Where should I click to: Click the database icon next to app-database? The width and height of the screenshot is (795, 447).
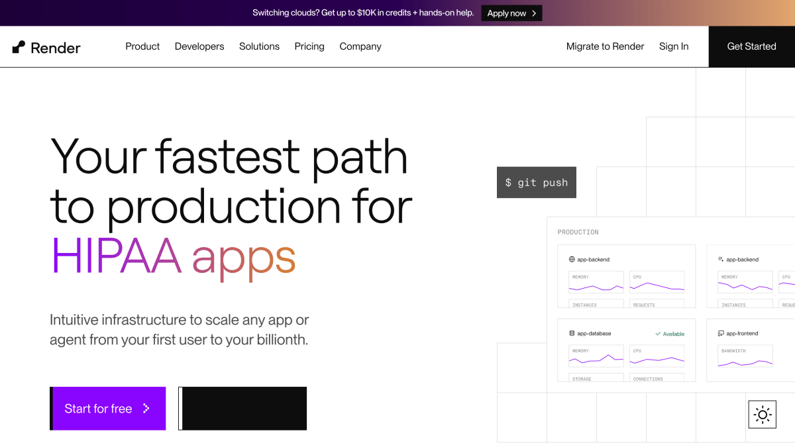point(572,334)
